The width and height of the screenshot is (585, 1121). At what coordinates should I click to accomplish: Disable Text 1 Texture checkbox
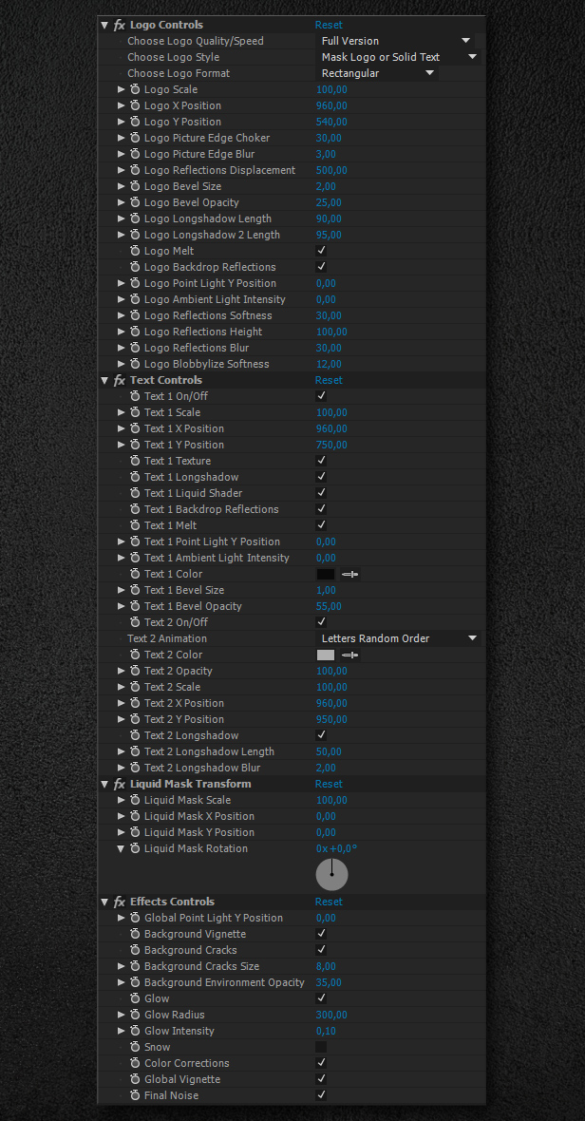pos(321,461)
